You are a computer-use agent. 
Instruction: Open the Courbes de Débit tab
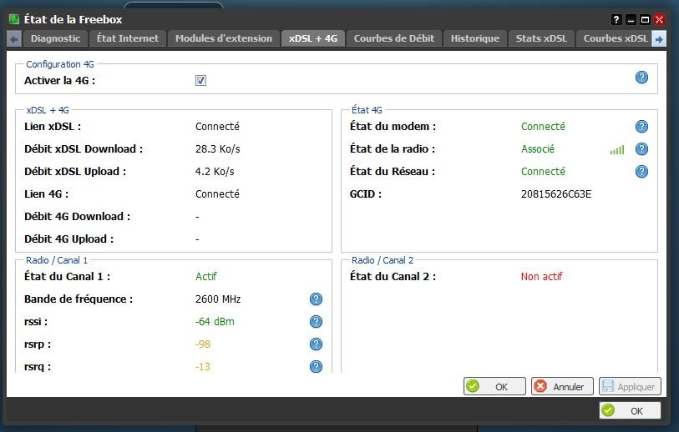click(x=393, y=38)
